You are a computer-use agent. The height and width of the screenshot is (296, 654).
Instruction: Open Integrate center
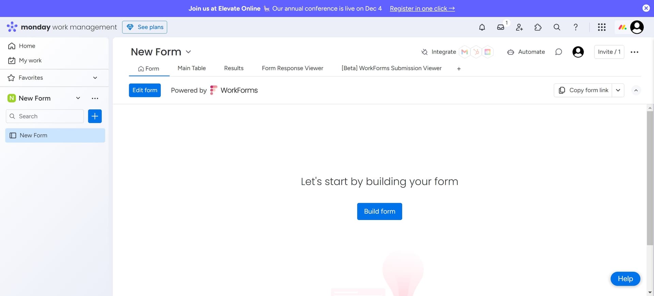[438, 52]
